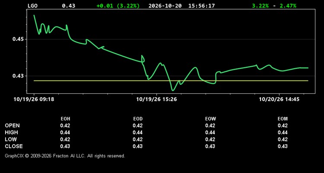Click the EOW LOW value 0.42
This screenshot has width=324, height=173.
[x=210, y=139]
